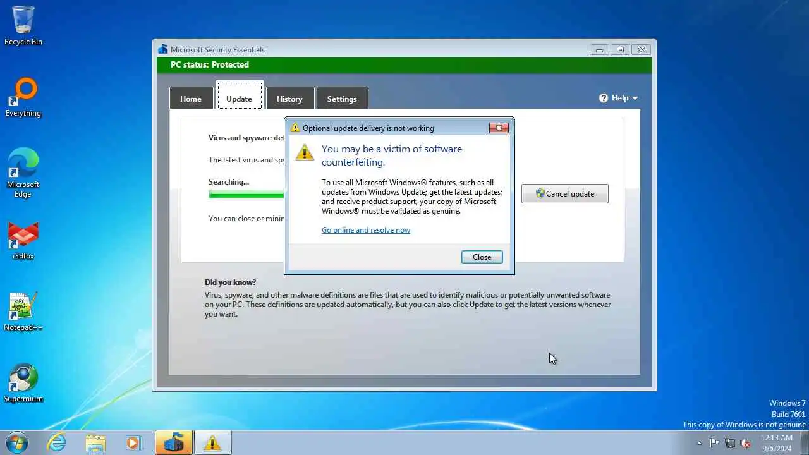Open the Notepad++ desktop shortcut
Screen dimensions: 809x455
point(23,312)
